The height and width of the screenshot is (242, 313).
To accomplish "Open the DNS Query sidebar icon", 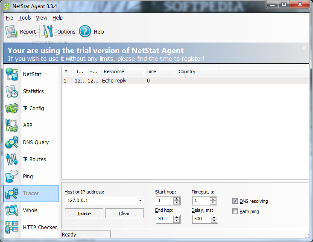I will coord(12,142).
